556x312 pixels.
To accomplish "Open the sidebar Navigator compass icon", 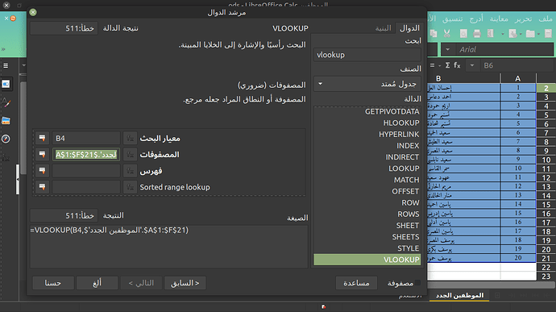I will pyautogui.click(x=6, y=139).
